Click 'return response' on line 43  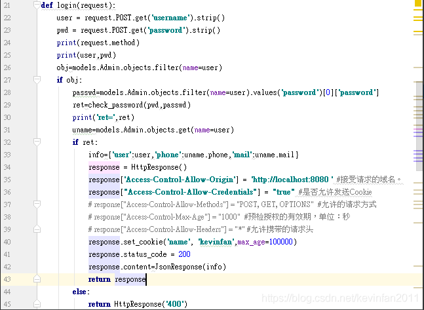coord(117,279)
